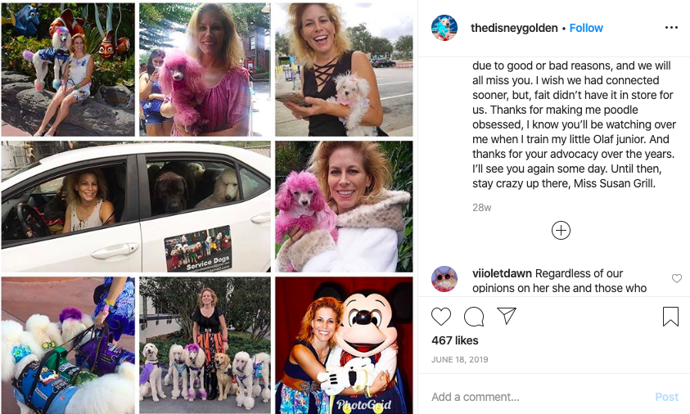Load more comments with the plus circle
The width and height of the screenshot is (690, 414).
[561, 231]
